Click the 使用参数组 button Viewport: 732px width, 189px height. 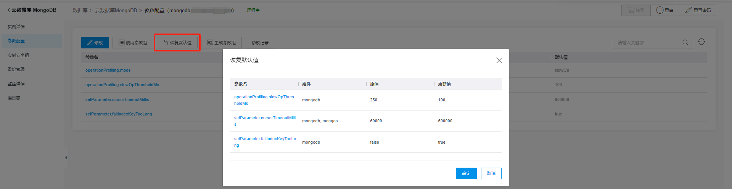tap(133, 43)
